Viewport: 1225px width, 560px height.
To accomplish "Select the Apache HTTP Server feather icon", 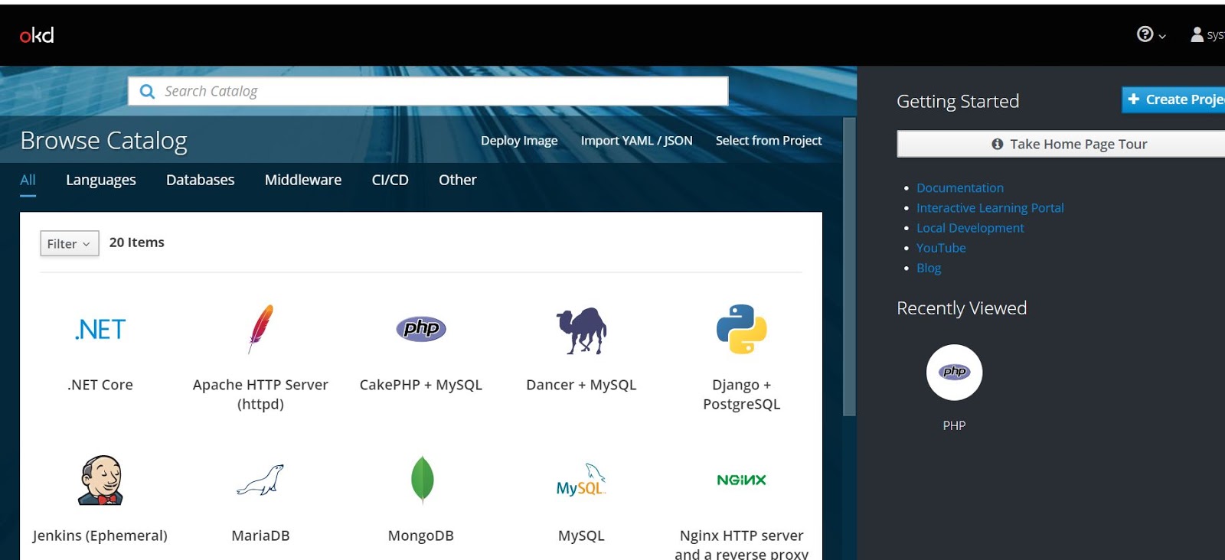I will click(x=260, y=329).
